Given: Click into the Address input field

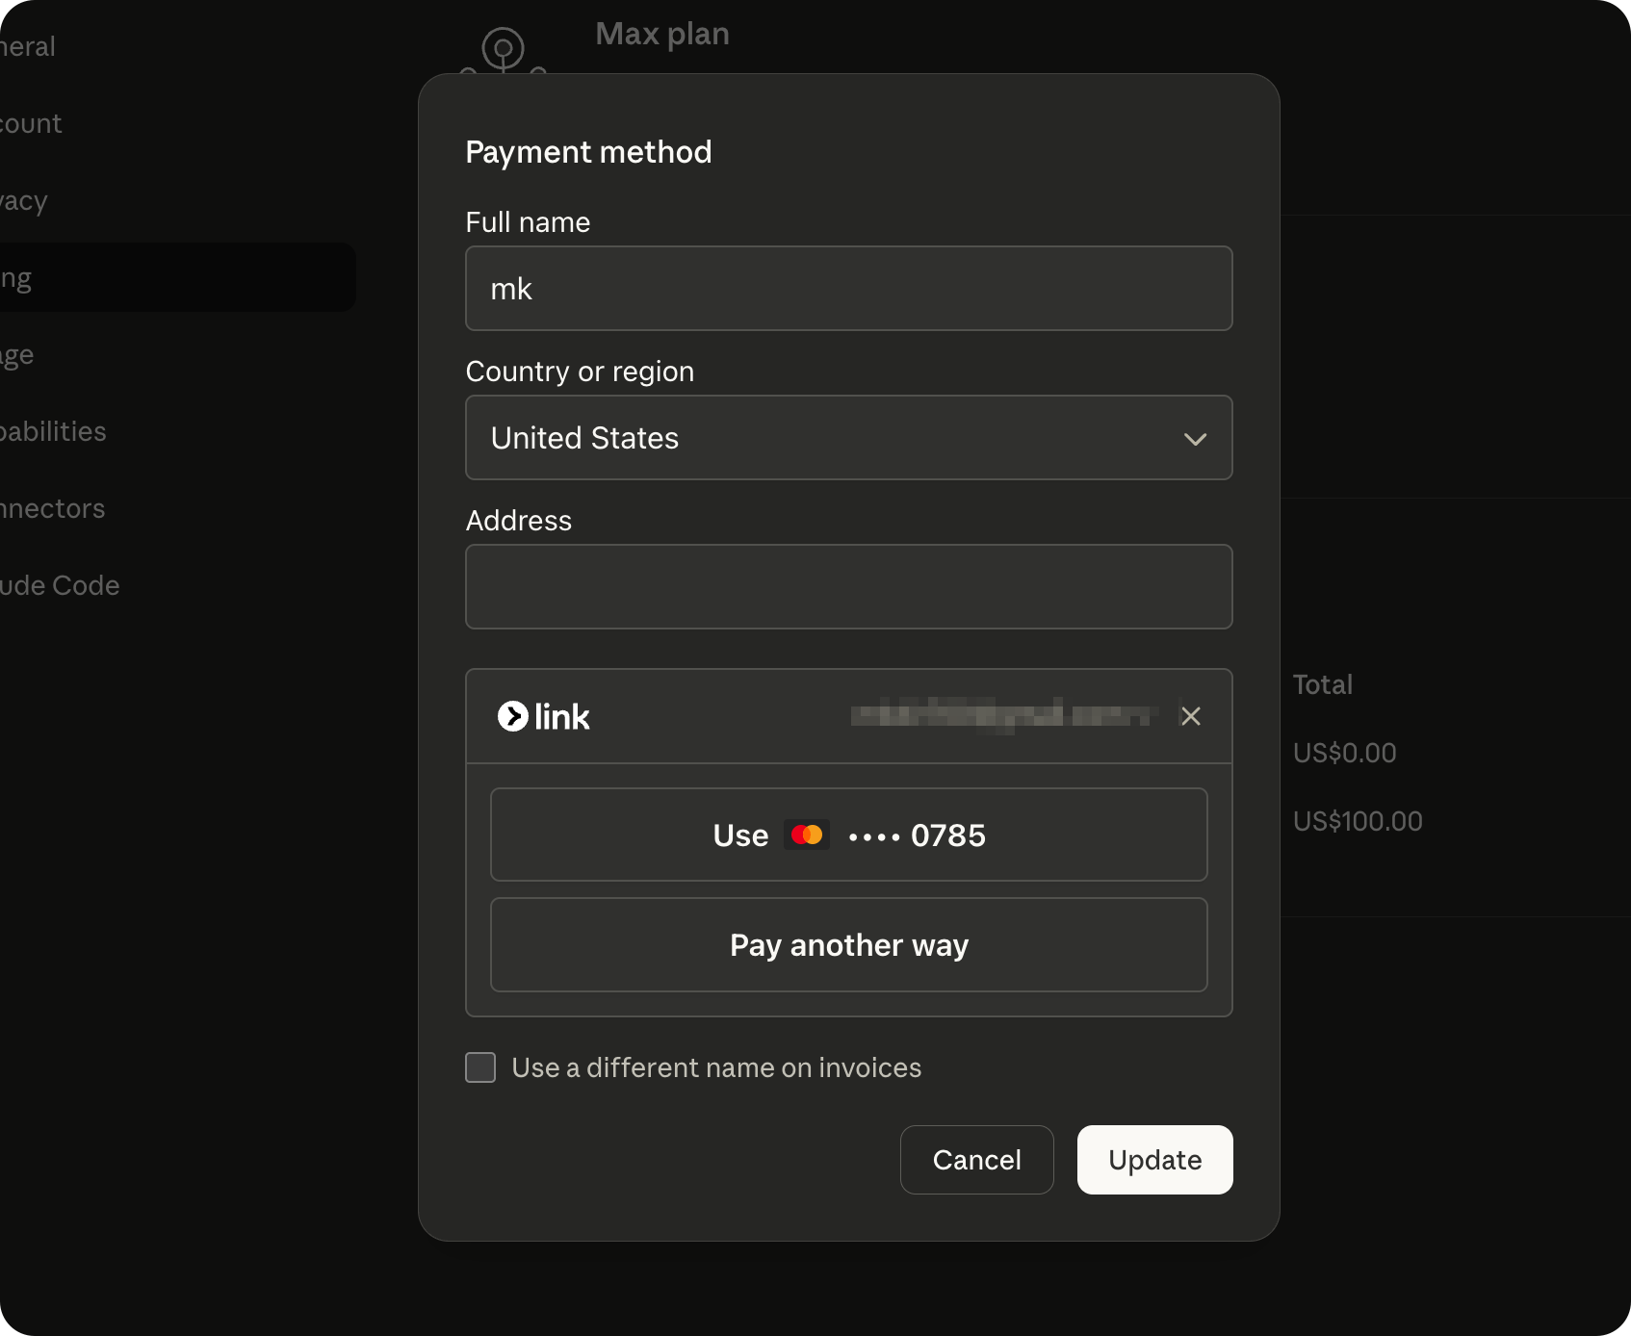Looking at the screenshot, I should click(x=848, y=587).
